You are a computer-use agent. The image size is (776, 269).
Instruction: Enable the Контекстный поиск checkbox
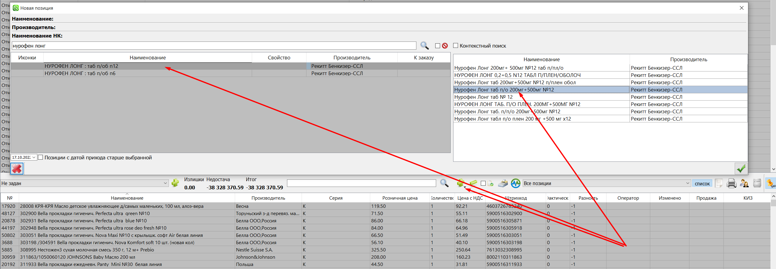456,45
